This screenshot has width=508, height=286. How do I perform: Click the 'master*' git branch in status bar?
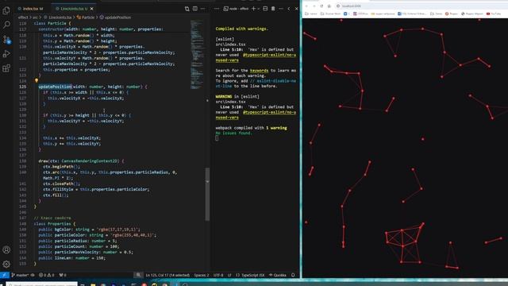tap(20, 276)
